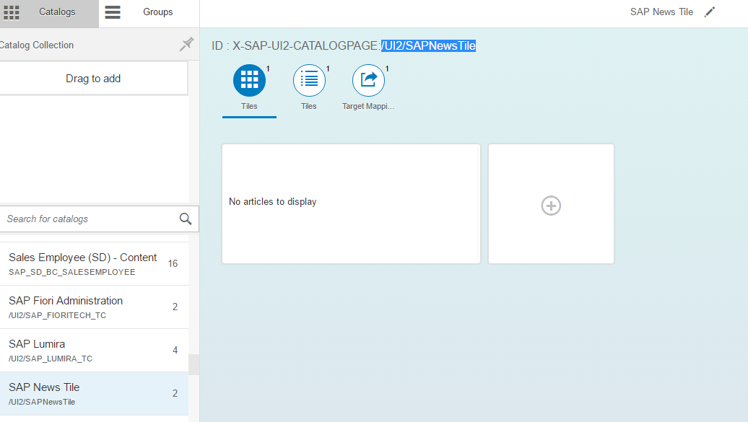Open the Target Mappings icon tab
The height and width of the screenshot is (422, 748).
point(368,80)
